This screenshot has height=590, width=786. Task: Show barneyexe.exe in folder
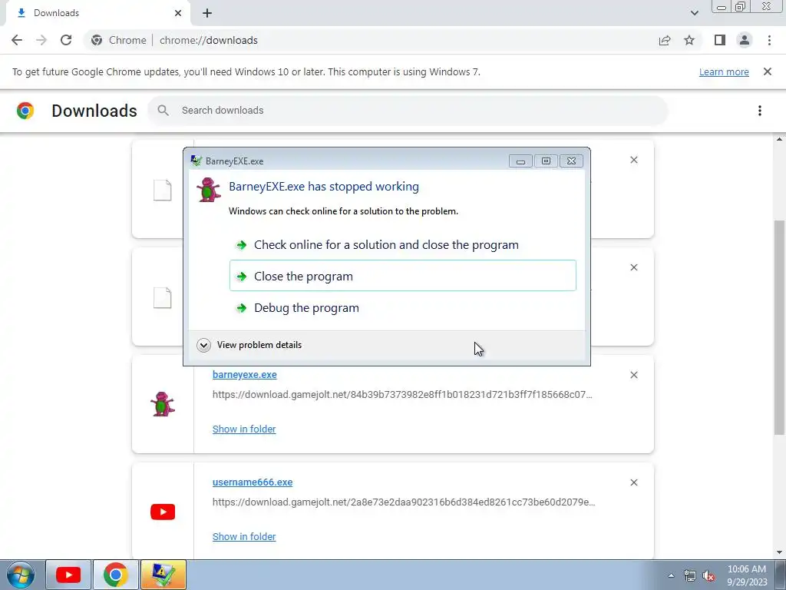[244, 429]
